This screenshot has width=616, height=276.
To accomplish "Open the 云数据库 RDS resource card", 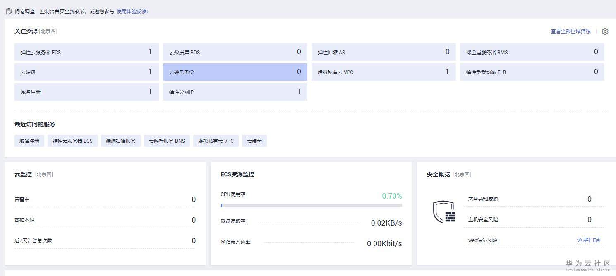I will click(235, 52).
